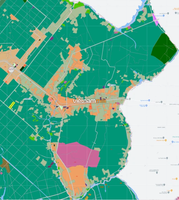The height and width of the screenshot is (200, 179).
Task: Click the VietnamMoi watermark logo
Action: (x=89, y=100)
